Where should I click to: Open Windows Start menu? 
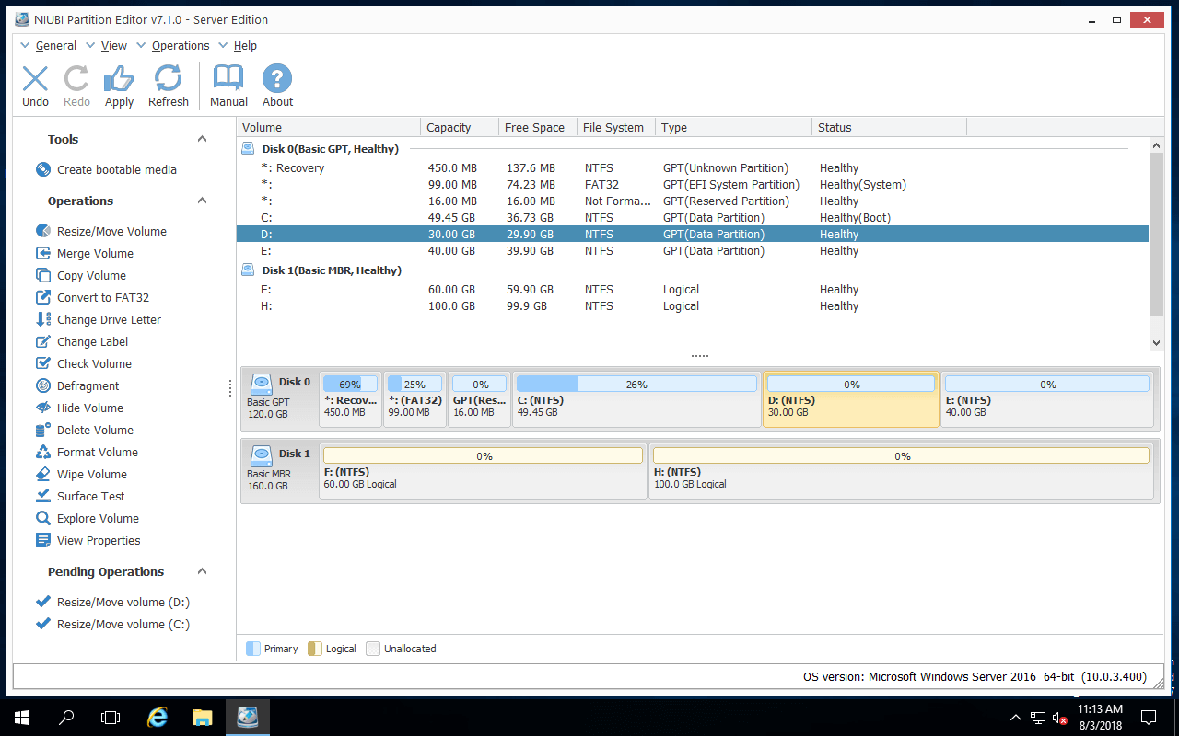pyautogui.click(x=21, y=717)
